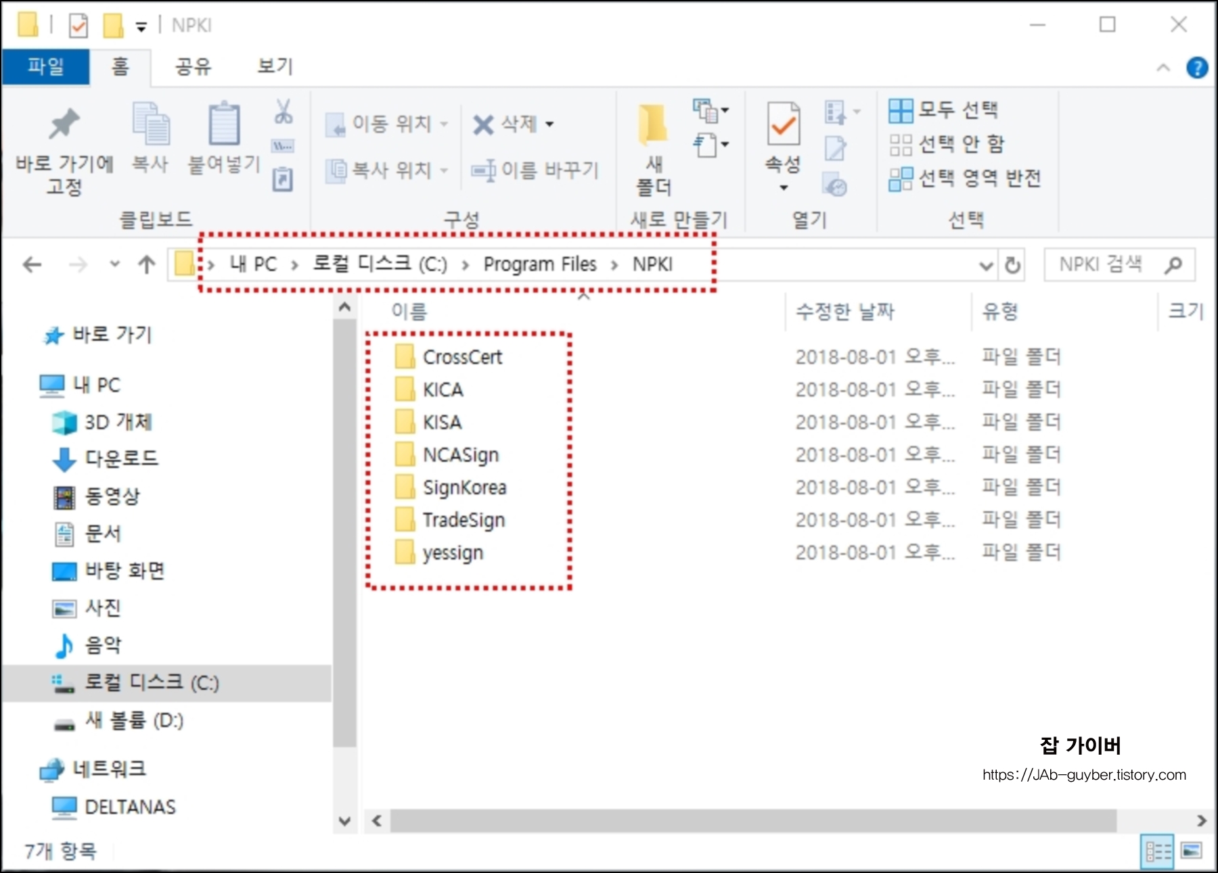Open recent locations dropdown arrow

point(115,264)
